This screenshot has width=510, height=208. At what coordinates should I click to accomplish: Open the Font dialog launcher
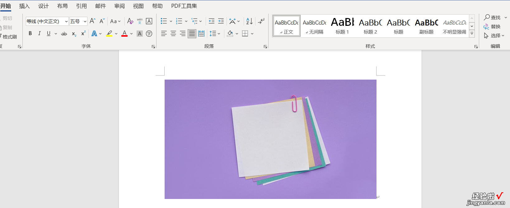153,47
